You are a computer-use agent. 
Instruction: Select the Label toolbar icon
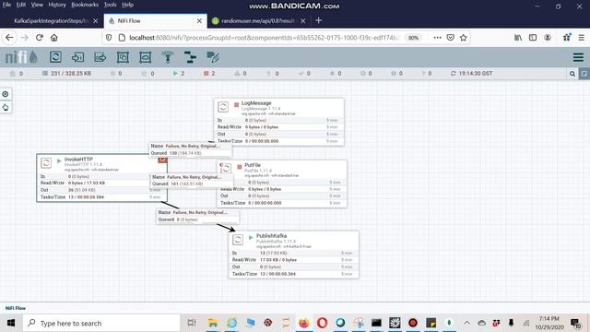pos(213,57)
